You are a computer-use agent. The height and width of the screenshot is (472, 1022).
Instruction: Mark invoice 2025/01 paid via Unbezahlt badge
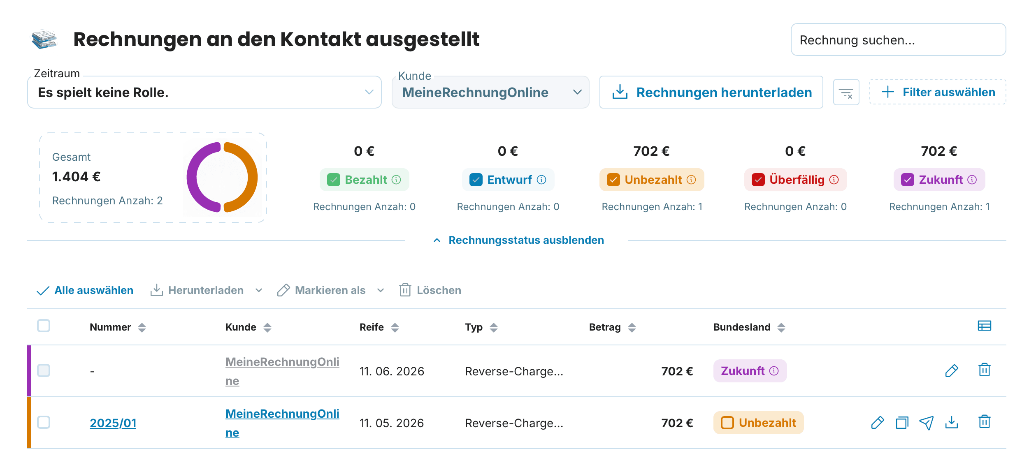(758, 423)
